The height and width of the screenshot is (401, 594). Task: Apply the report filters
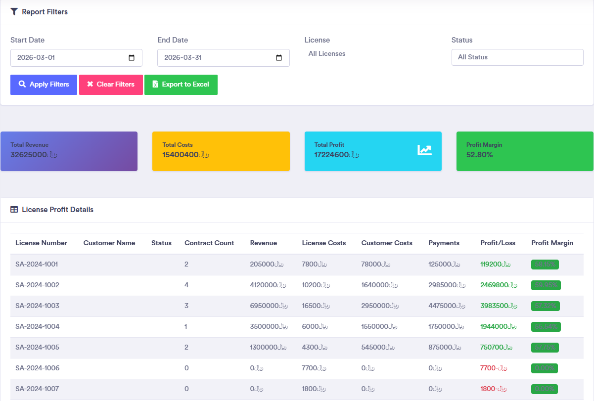click(x=44, y=85)
